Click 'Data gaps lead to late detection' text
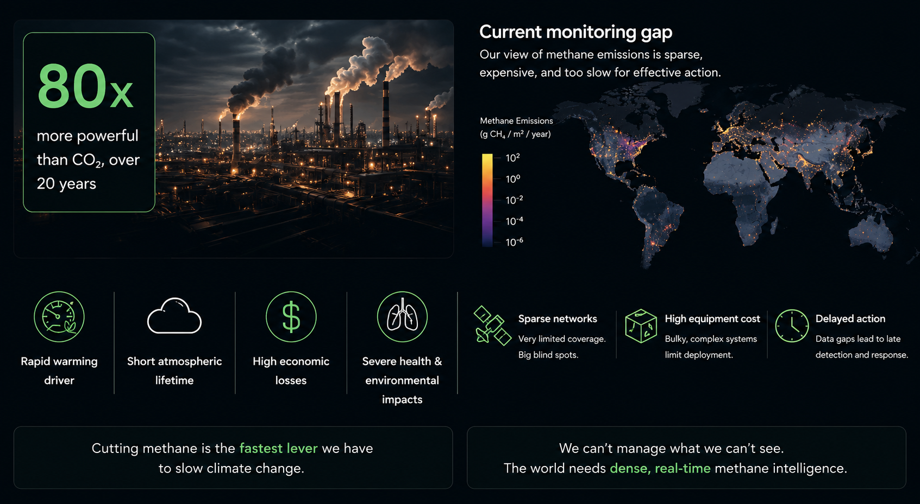This screenshot has width=920, height=504. pyautogui.click(x=862, y=347)
